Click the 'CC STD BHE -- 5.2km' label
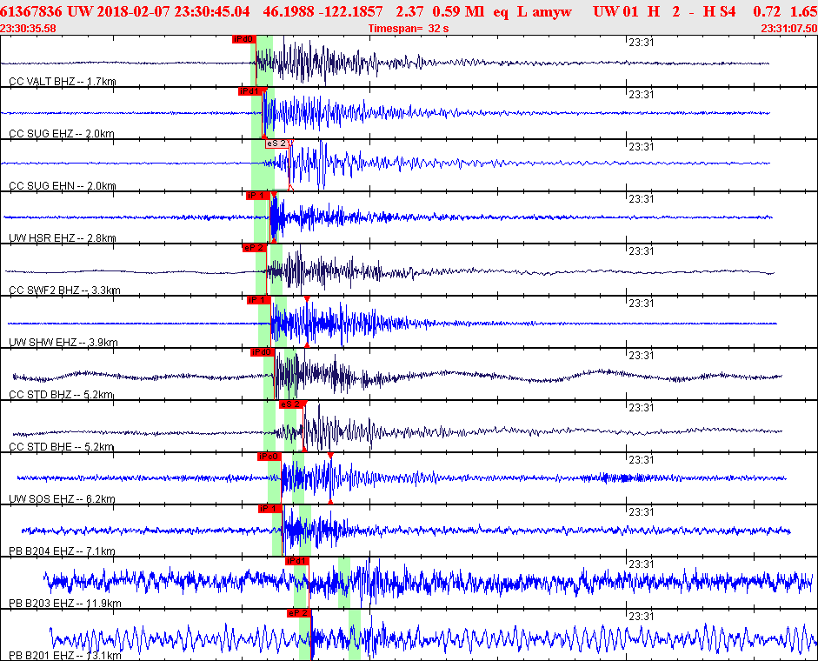Screen dimensions: 818x661 (x=62, y=447)
